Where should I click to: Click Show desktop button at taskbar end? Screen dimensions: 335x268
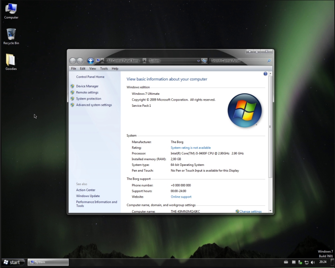coord(332,262)
